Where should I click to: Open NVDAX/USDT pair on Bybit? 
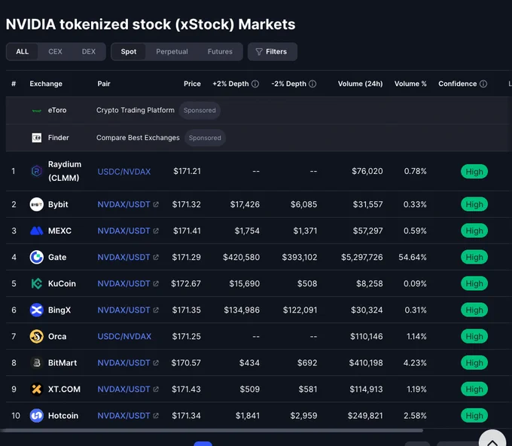[123, 204]
